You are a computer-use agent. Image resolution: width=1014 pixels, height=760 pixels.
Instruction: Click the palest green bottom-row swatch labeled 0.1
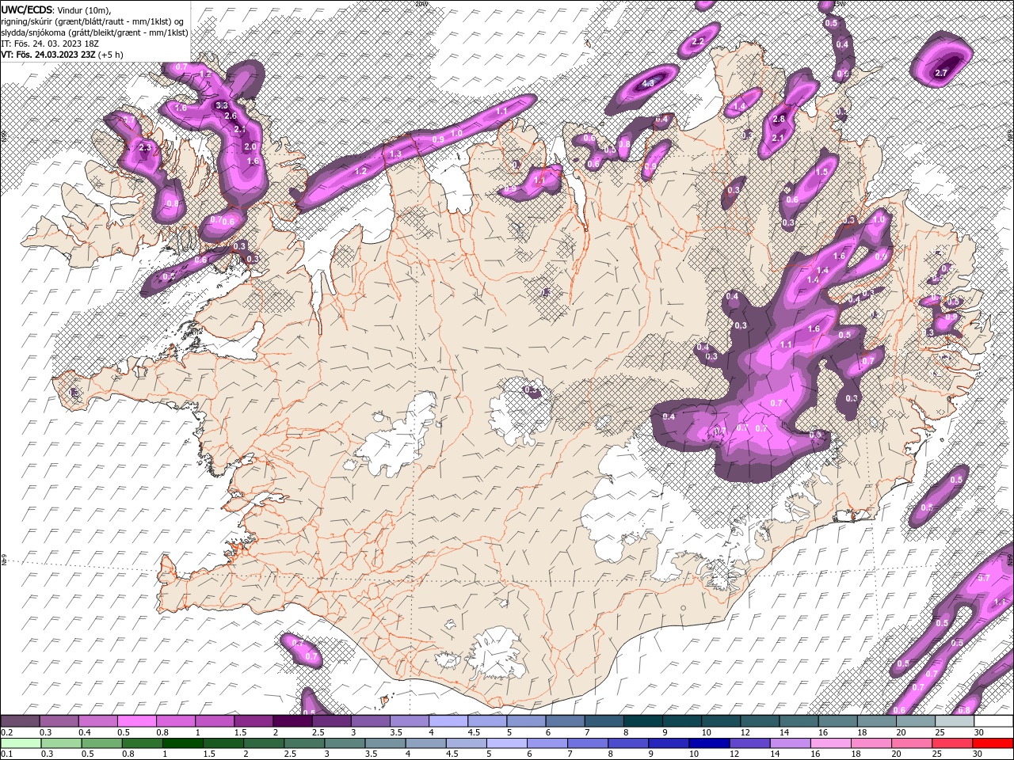21,743
